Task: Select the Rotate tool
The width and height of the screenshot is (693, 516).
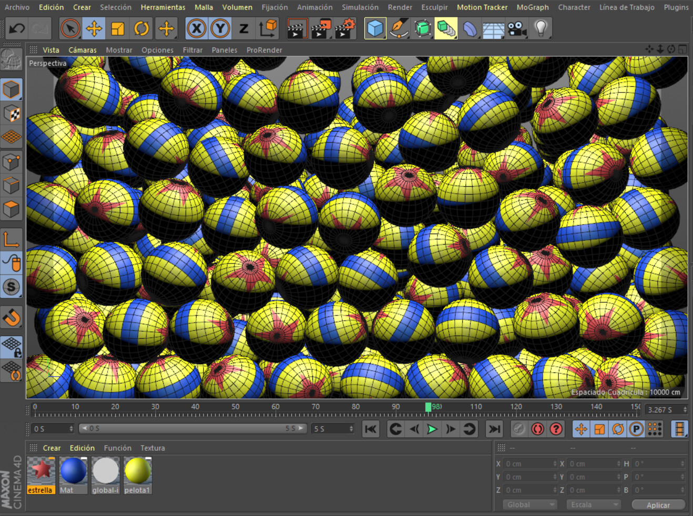Action: 141,28
